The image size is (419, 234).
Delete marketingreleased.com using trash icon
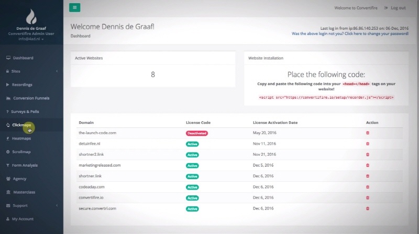(x=368, y=165)
